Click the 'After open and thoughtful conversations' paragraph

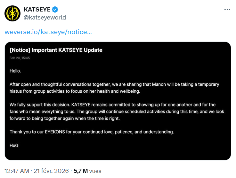click(x=64, y=85)
